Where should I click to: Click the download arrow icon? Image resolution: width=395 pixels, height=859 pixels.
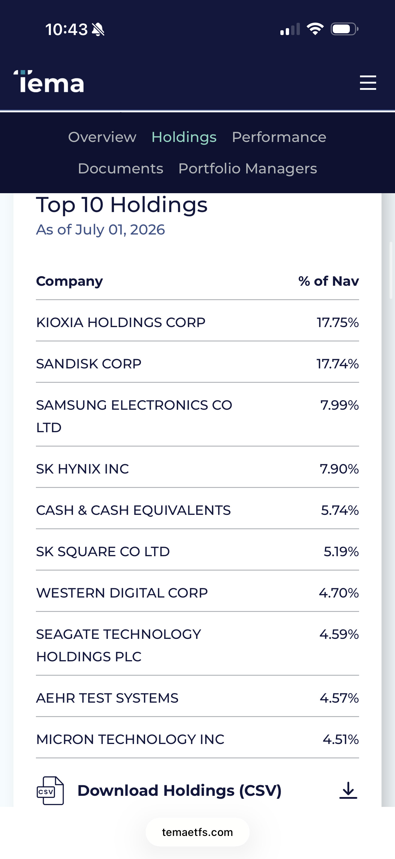(x=348, y=790)
